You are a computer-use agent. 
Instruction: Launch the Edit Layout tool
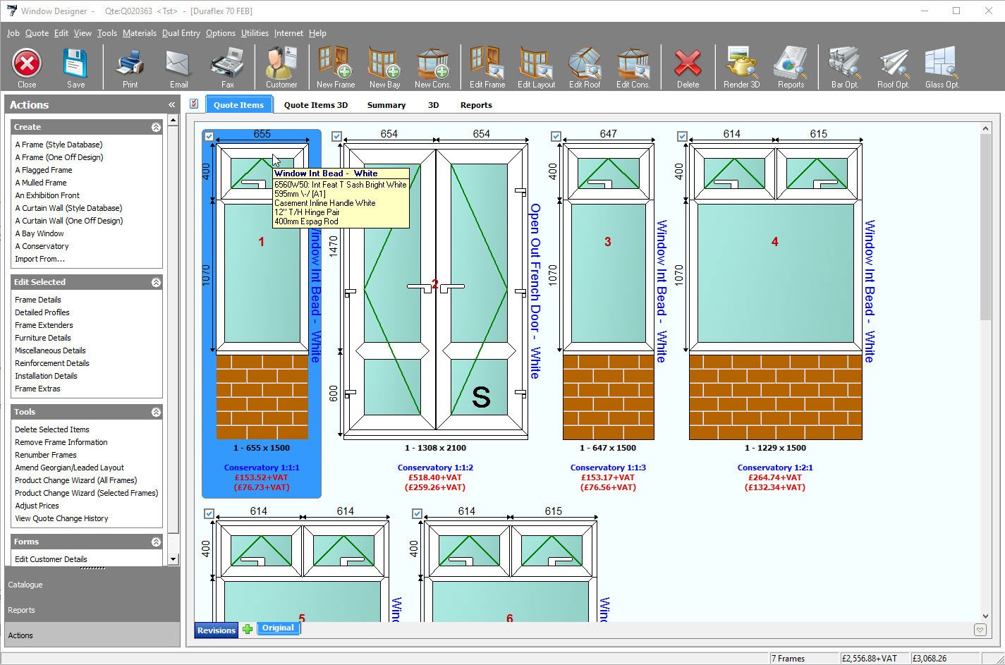tap(536, 67)
